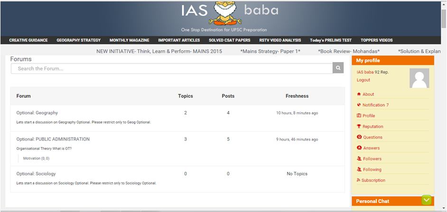
Task: Click the Mains Strategy- Paper 1 ticker
Action: point(270,51)
